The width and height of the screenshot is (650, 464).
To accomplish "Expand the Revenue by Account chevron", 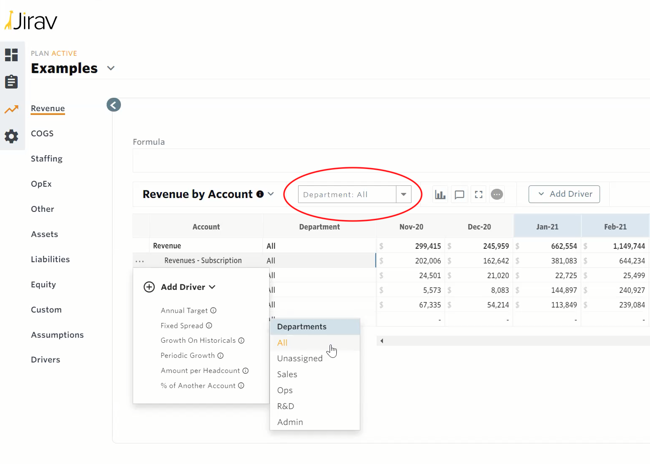I will (271, 194).
